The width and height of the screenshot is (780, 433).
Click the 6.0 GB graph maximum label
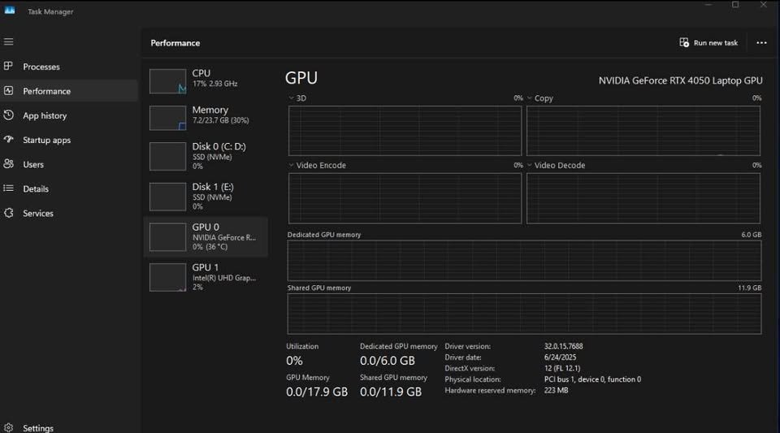[x=751, y=235]
